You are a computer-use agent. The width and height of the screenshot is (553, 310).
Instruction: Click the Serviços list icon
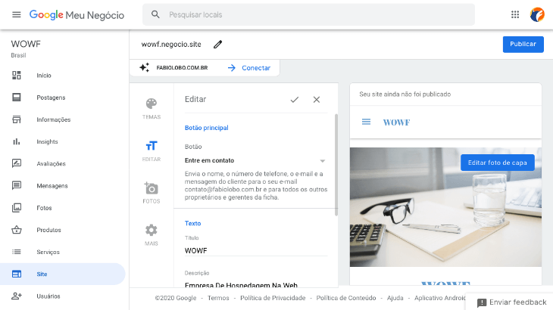(x=17, y=252)
